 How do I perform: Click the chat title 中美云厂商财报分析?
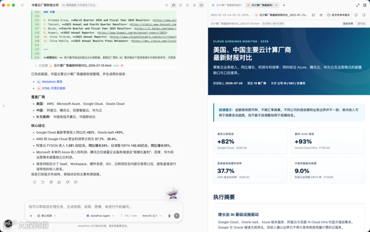coord(45,5)
